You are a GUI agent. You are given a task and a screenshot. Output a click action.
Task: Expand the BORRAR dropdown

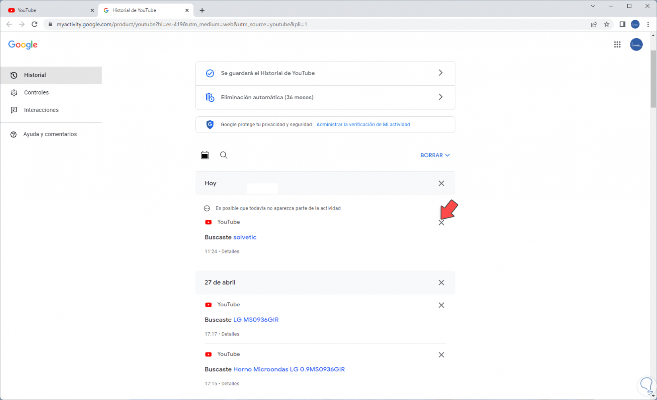coord(435,155)
